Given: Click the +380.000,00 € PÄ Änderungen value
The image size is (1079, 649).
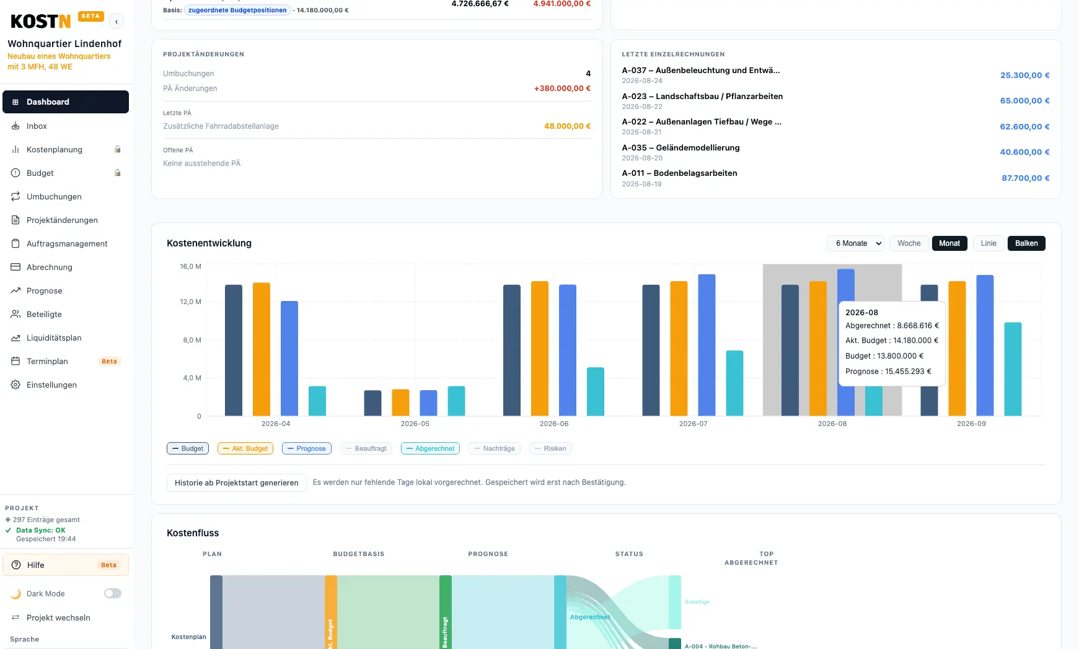Looking at the screenshot, I should 562,89.
